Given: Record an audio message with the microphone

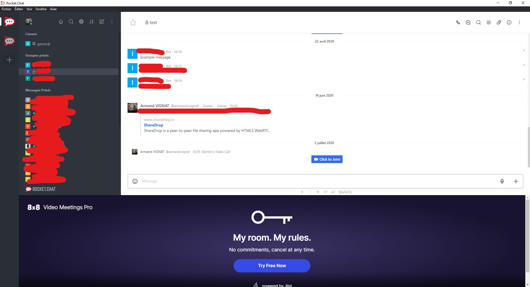Looking at the screenshot, I should click(502, 181).
